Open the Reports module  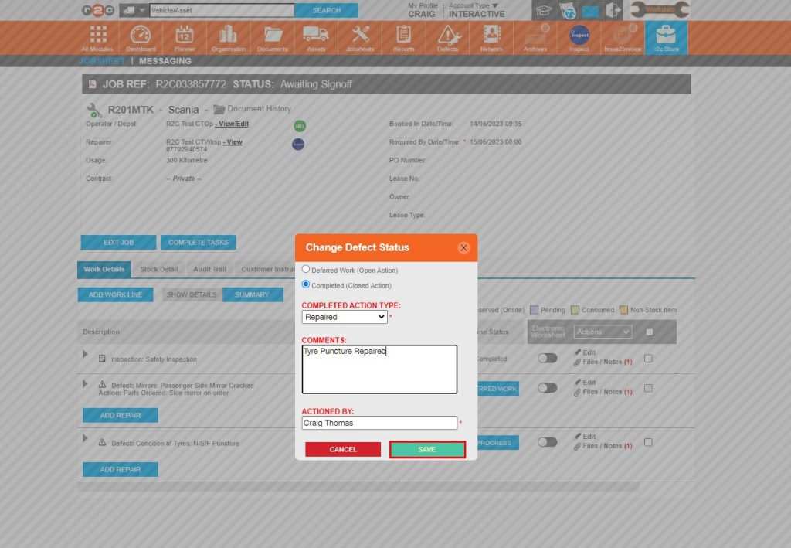pyautogui.click(x=404, y=36)
